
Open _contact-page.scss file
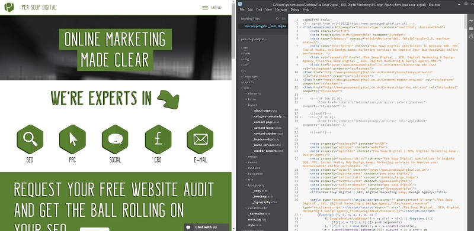(265, 122)
